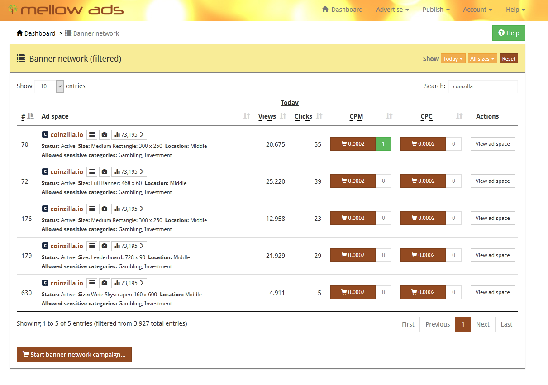Viewport: 548px width, 385px height.
Task: Expand the Help menu in navbar
Action: 515,10
